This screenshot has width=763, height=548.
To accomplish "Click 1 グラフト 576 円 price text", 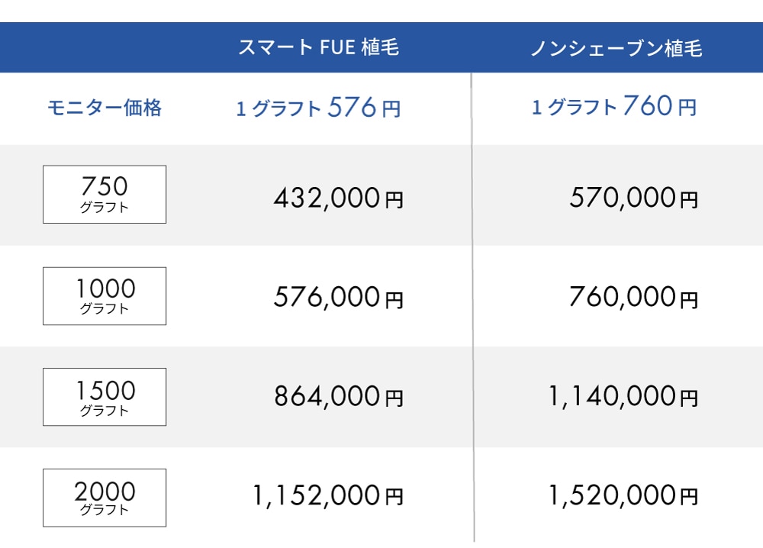I will coord(319,108).
